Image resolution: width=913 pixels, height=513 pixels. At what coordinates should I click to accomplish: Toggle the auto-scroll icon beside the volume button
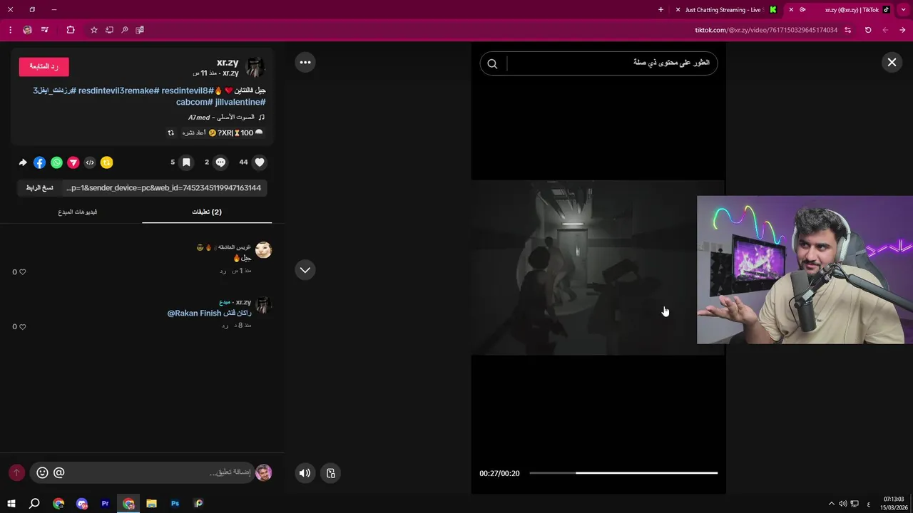pos(331,473)
